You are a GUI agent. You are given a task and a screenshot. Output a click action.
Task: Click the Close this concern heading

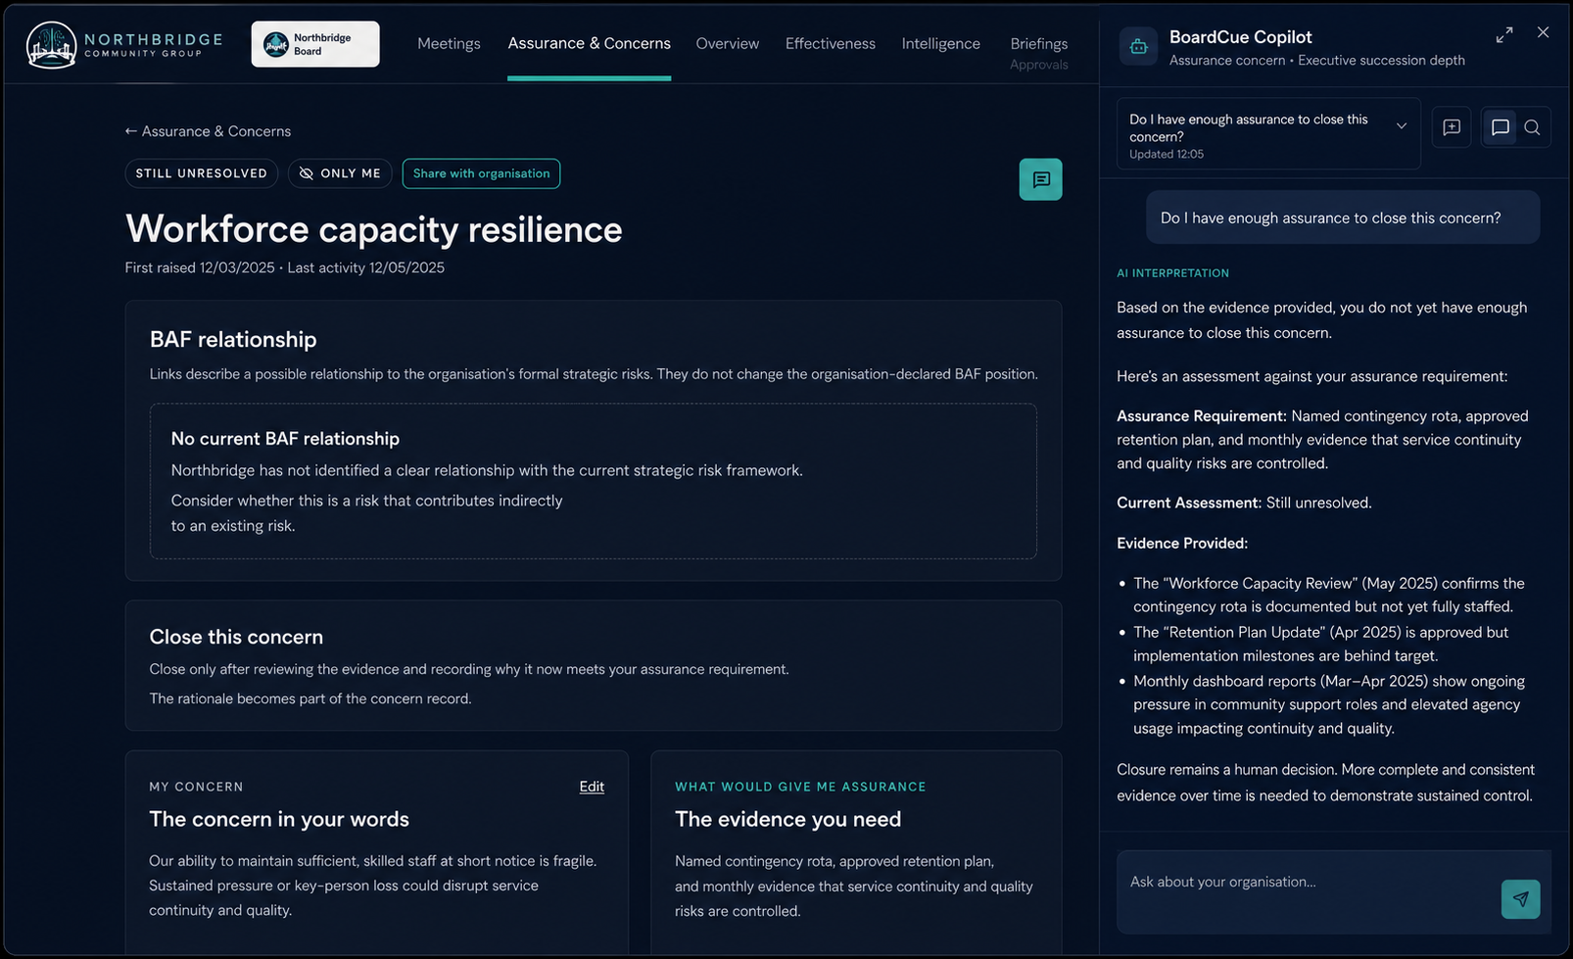point(236,637)
